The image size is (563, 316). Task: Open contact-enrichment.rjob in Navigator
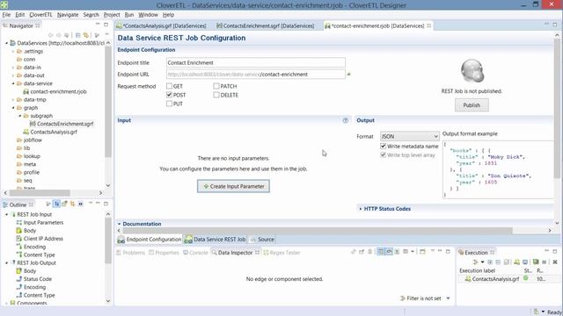(x=55, y=91)
